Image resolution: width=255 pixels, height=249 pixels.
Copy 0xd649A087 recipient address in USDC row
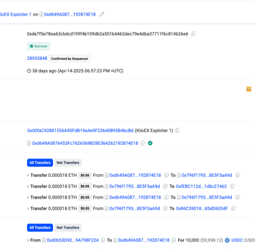pyautogui.click(x=174, y=240)
